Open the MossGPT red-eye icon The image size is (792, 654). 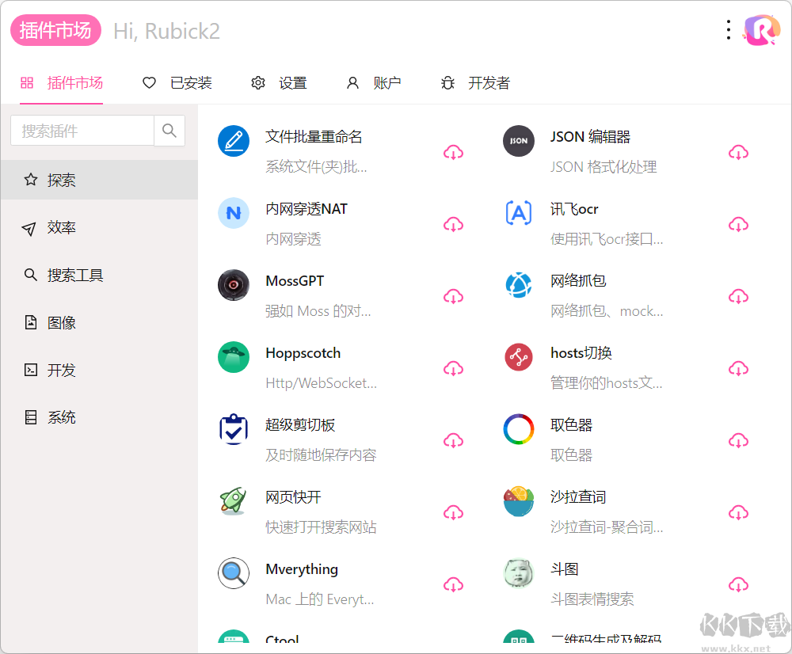point(234,285)
